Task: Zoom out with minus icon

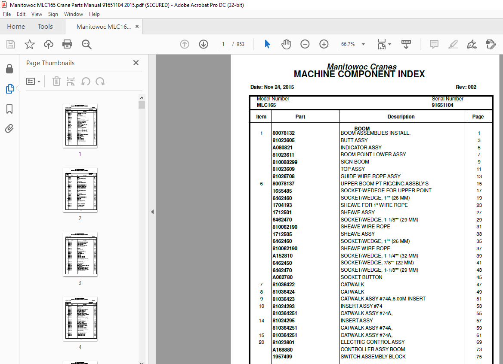Action: [305, 44]
